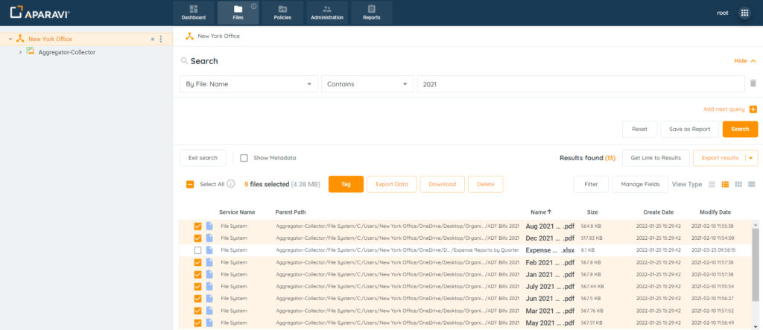The image size is (763, 330).
Task: Click the Save as Report button
Action: coord(688,129)
